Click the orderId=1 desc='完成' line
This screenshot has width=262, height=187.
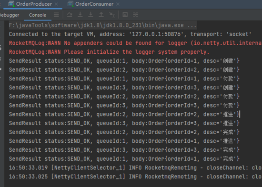[124, 159]
